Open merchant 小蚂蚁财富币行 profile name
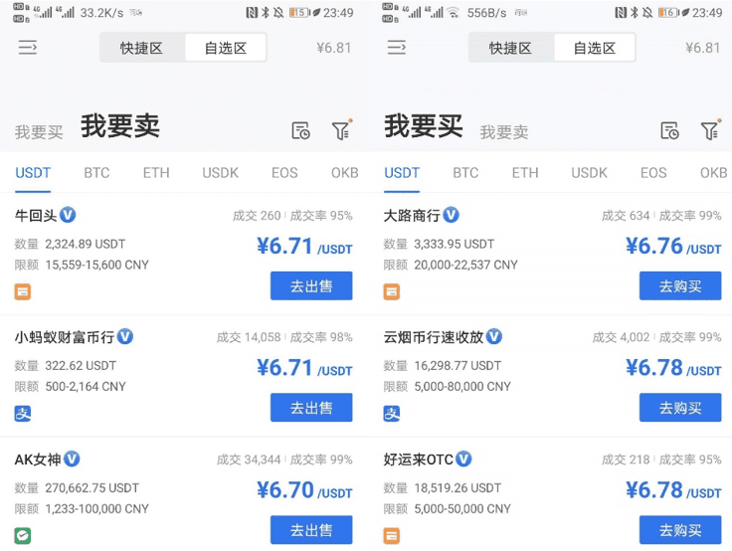This screenshot has width=732, height=551. coord(65,337)
